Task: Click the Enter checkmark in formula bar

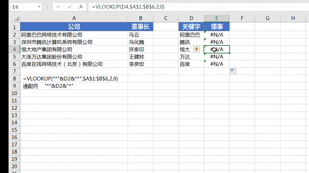Action: [69, 7]
